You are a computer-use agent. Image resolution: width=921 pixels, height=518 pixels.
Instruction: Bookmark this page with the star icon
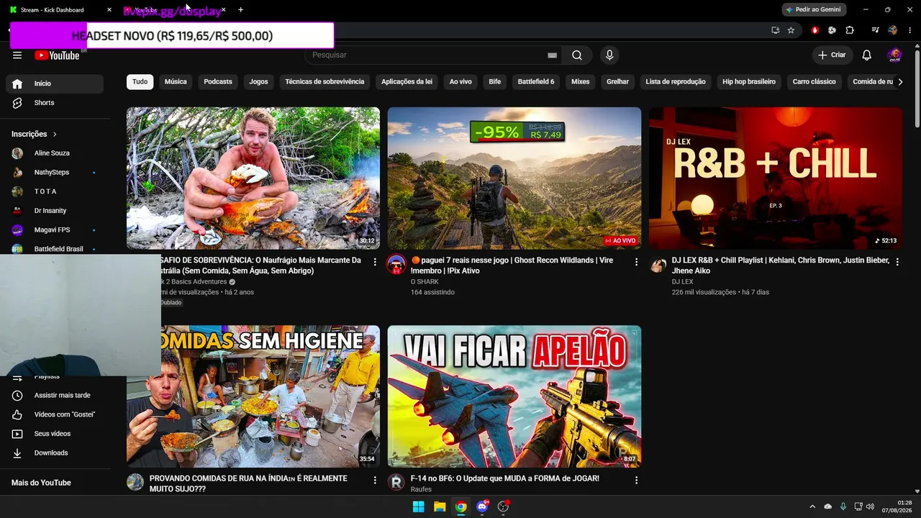(791, 30)
